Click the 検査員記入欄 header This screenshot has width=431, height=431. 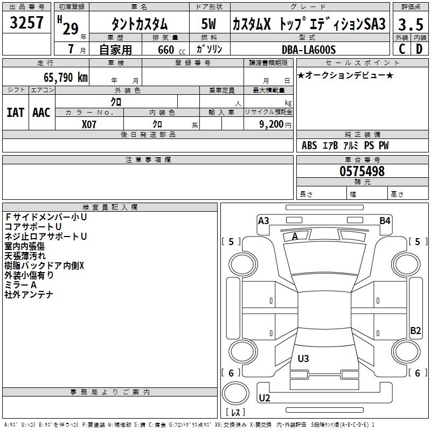click(110, 207)
